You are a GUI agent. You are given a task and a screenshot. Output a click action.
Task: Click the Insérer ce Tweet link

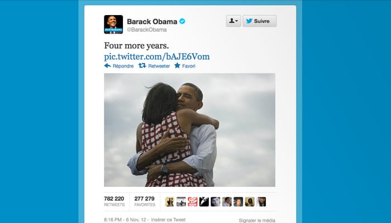pos(168,220)
